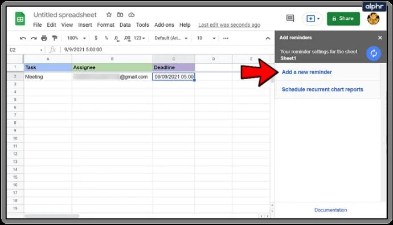Select column C header
This screenshot has width=393, height=225.
(x=174, y=59)
